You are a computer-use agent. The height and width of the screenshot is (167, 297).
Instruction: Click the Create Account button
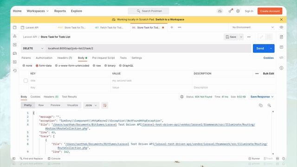click(x=270, y=11)
